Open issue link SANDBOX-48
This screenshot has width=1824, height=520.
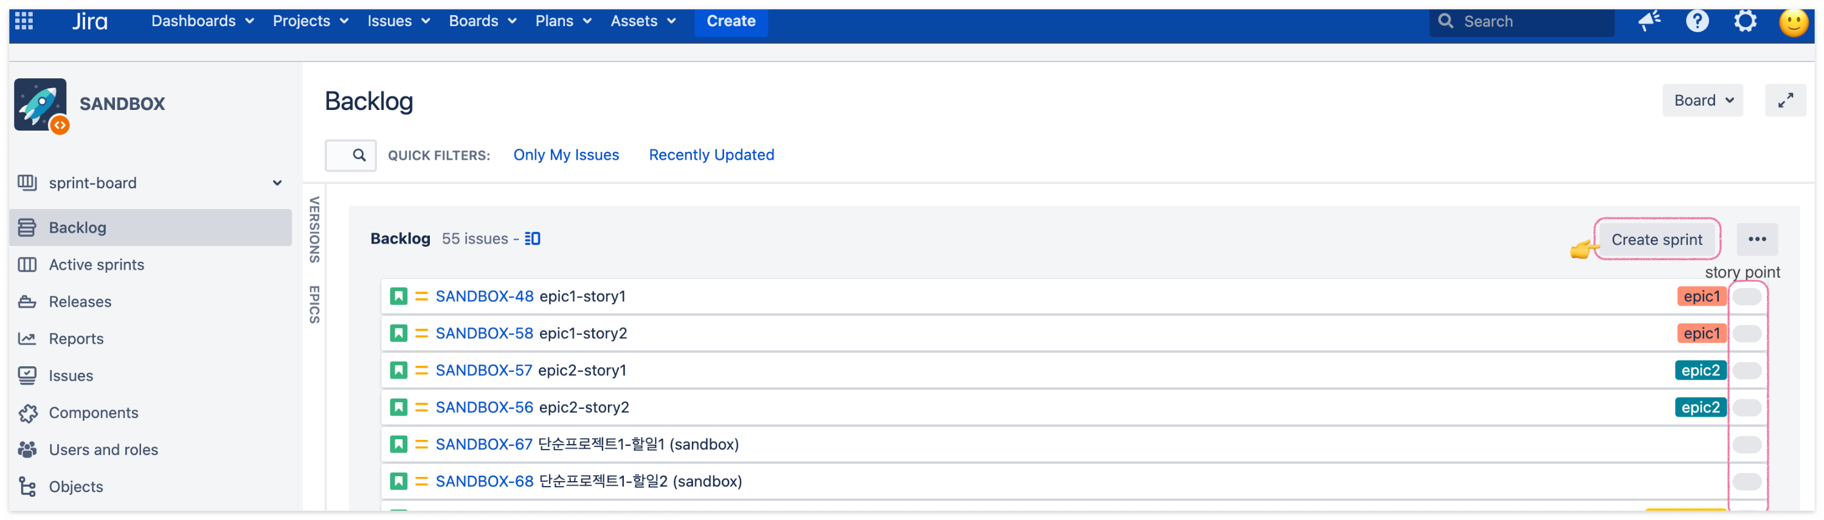coord(485,296)
